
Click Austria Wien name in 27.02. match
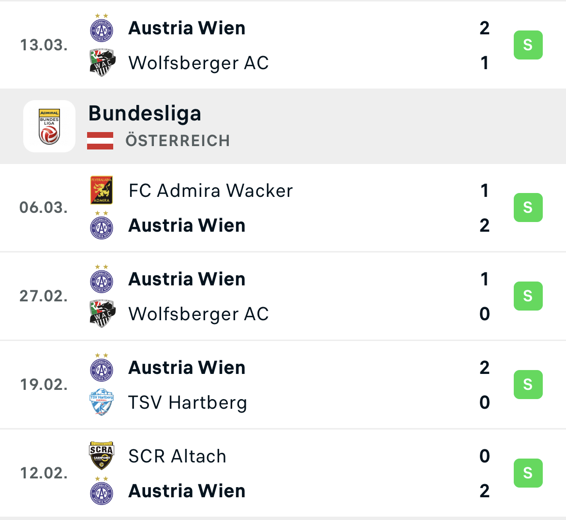(x=187, y=279)
